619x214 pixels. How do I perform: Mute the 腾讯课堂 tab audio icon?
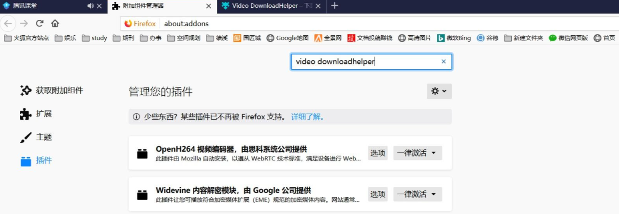pos(90,6)
